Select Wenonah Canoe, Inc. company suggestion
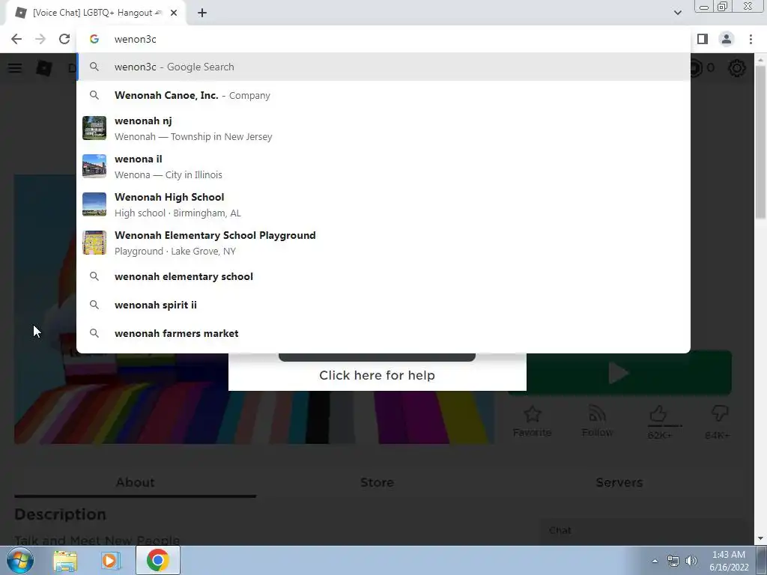767x575 pixels. [383, 95]
